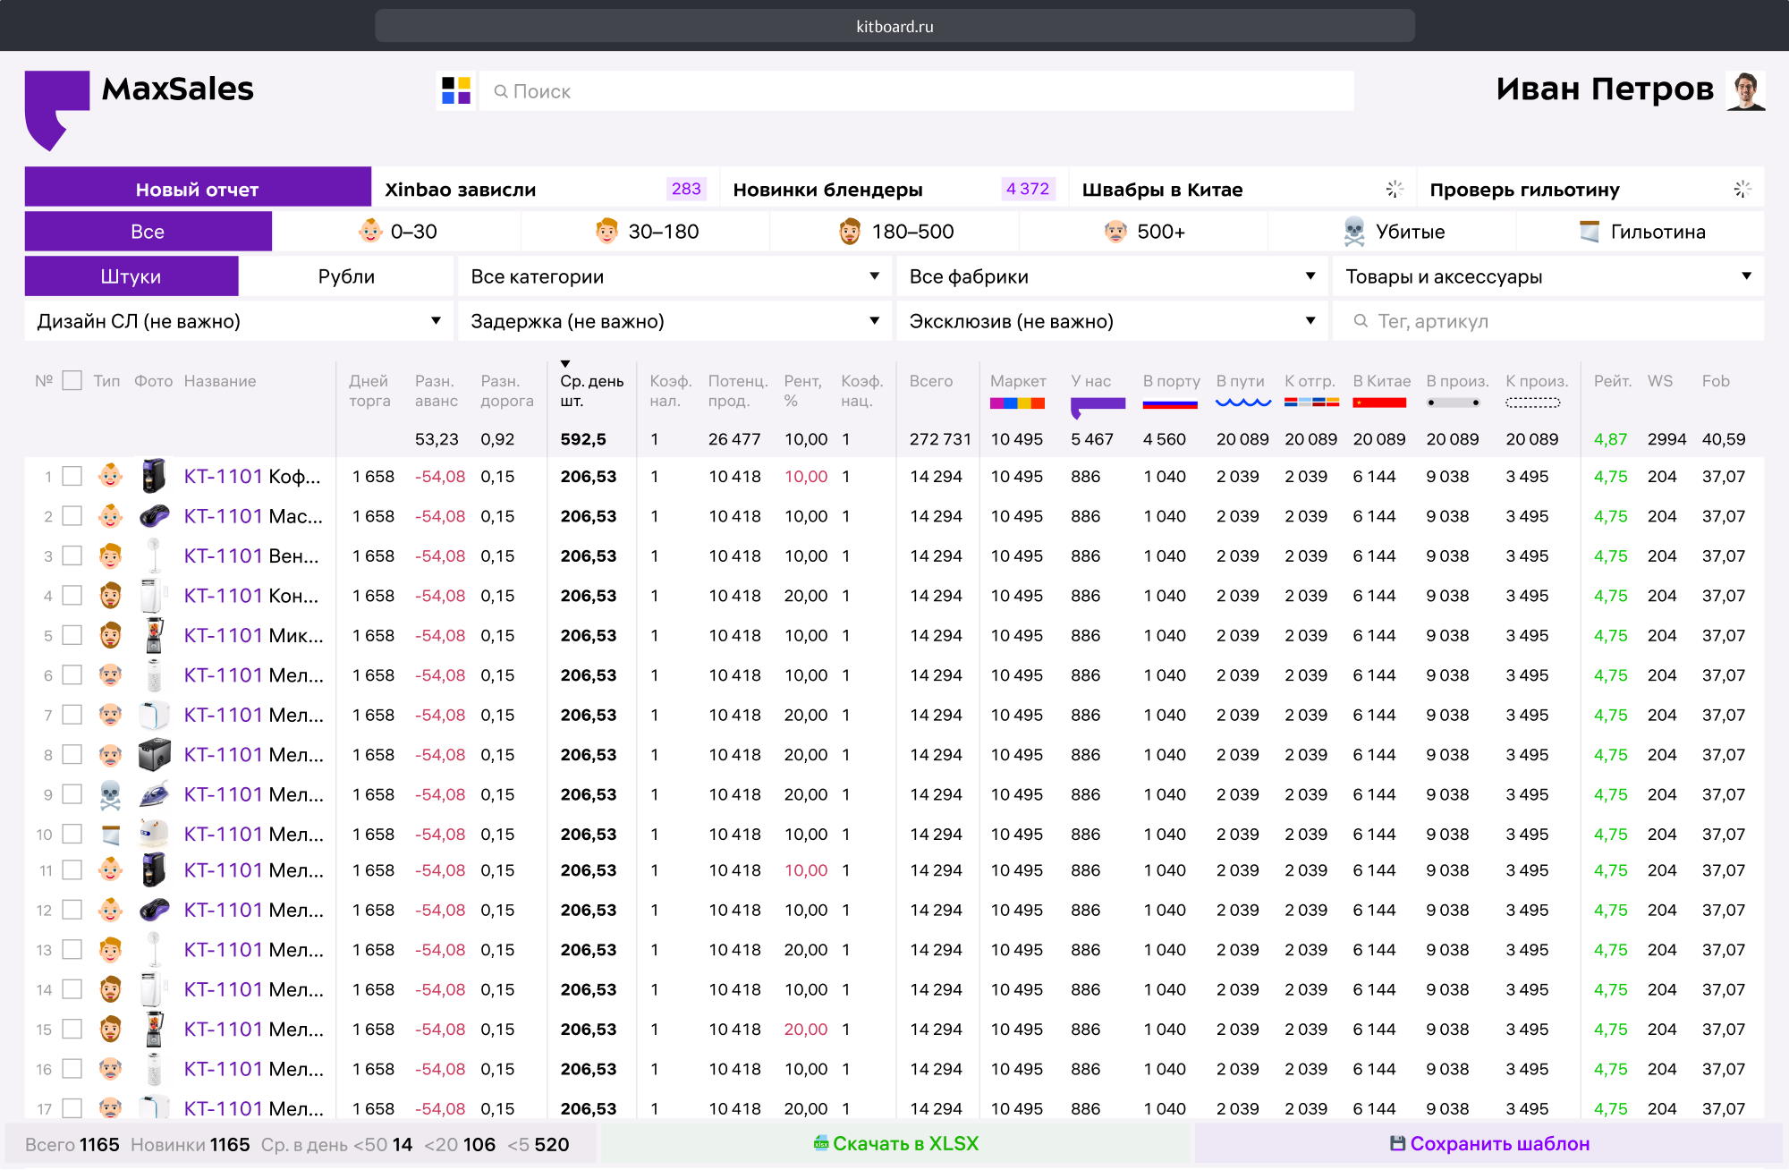The width and height of the screenshot is (1789, 1170).
Task: Click the Маркет multicolor bar in header
Action: (x=1017, y=403)
